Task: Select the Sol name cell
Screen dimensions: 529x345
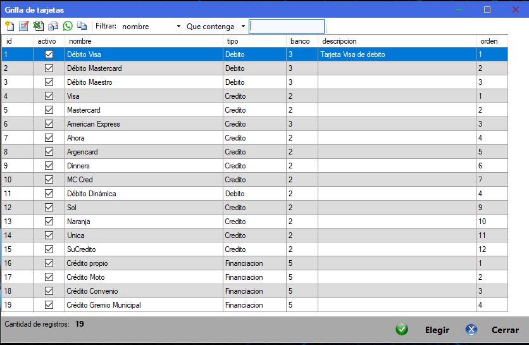Action: point(144,207)
